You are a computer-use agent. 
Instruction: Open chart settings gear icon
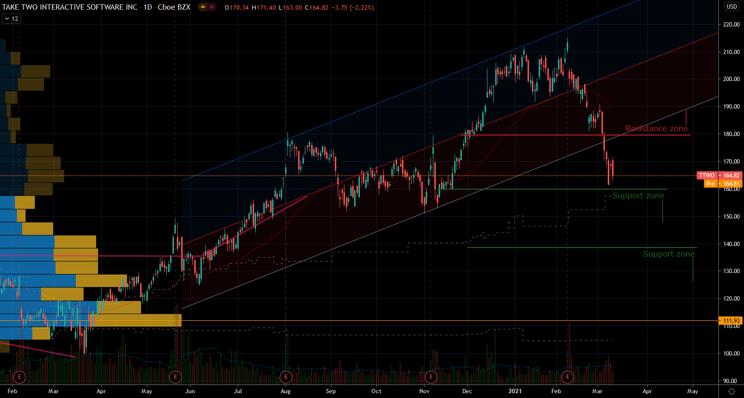pos(731,391)
